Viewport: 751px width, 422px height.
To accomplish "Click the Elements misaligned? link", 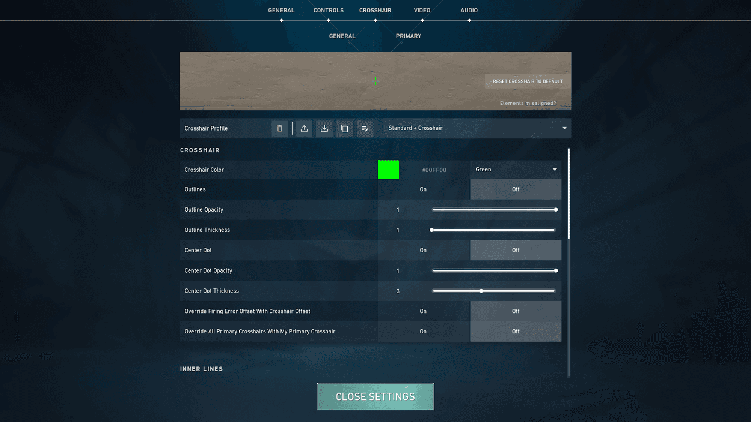I will click(528, 103).
